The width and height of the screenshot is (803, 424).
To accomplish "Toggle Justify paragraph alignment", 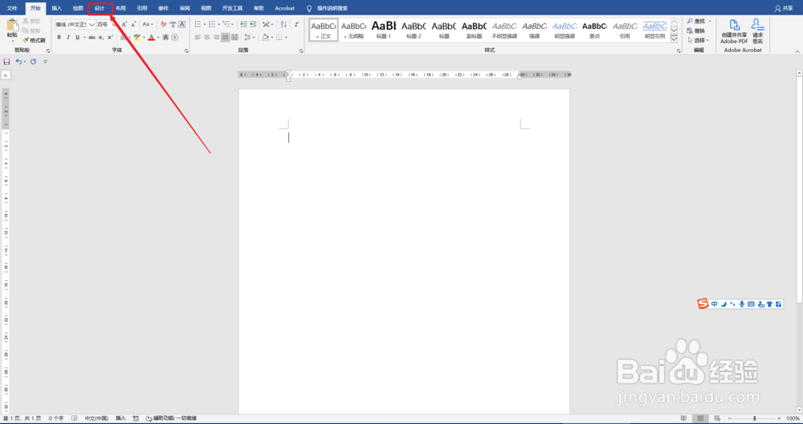I will 226,38.
